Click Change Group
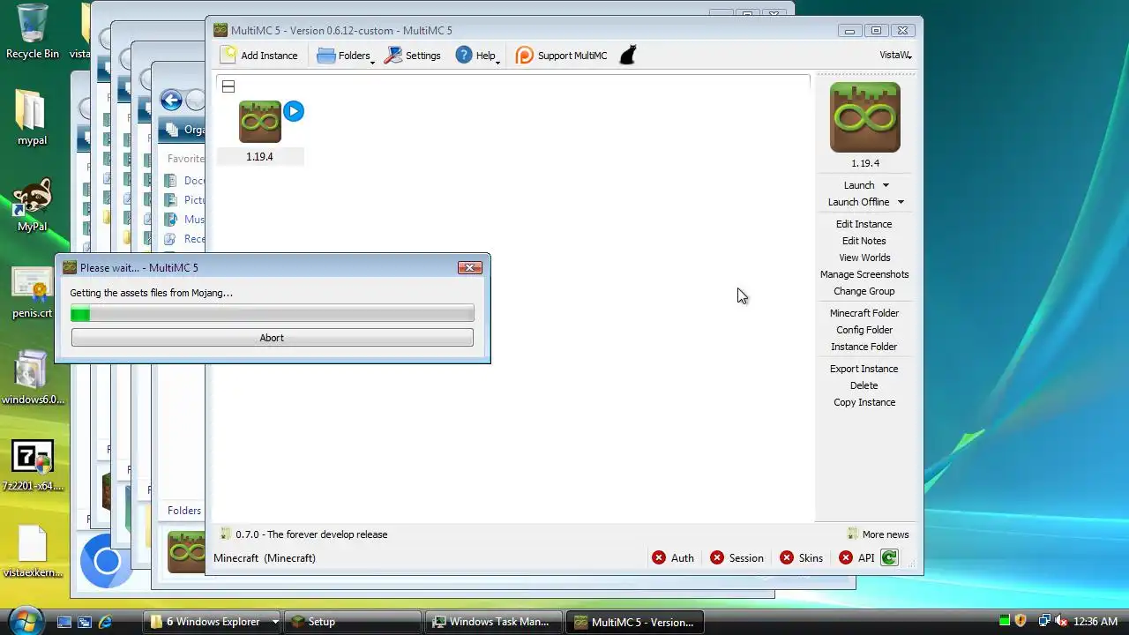 tap(864, 291)
